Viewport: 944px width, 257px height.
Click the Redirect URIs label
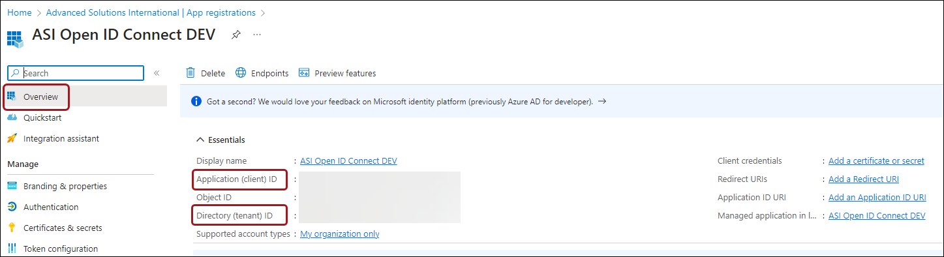(x=742, y=179)
